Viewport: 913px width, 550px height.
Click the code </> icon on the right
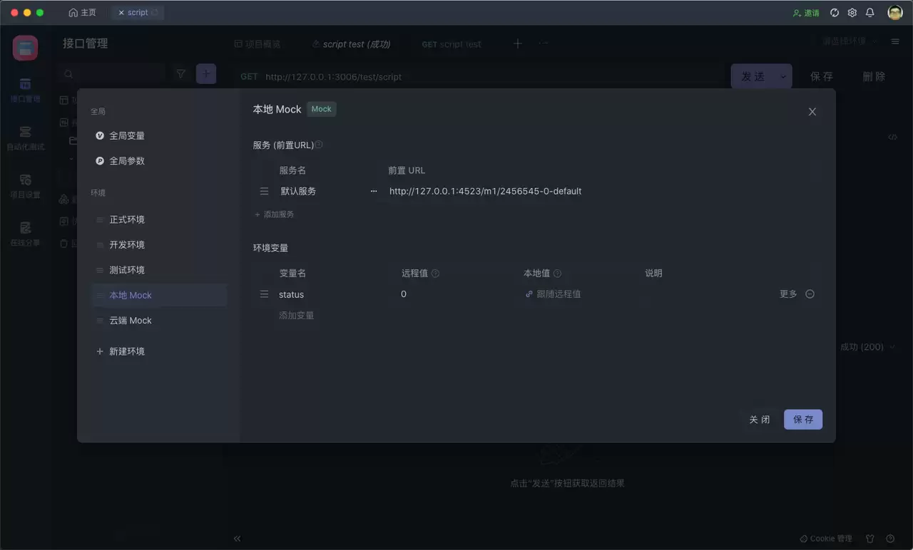coord(892,137)
